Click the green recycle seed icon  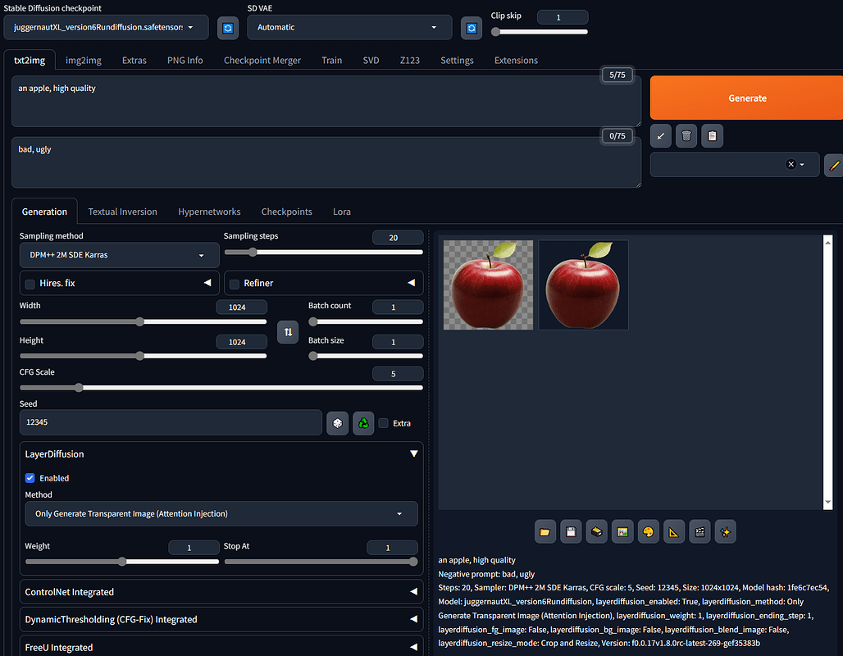(363, 423)
